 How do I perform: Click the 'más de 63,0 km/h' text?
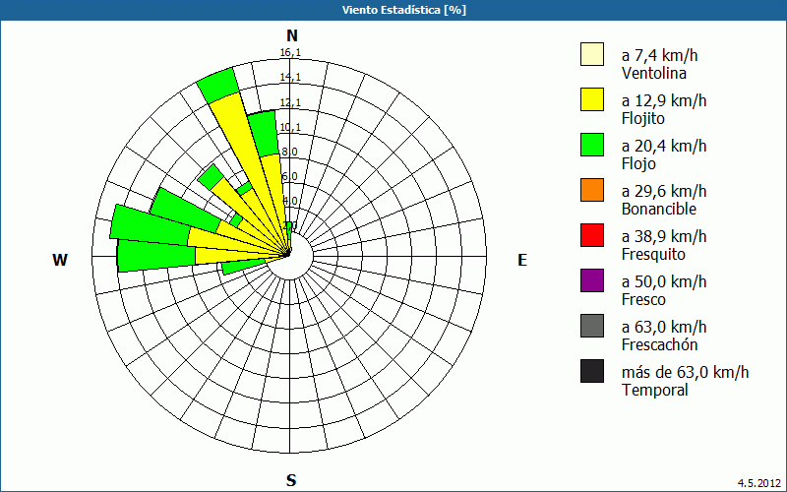(x=685, y=372)
